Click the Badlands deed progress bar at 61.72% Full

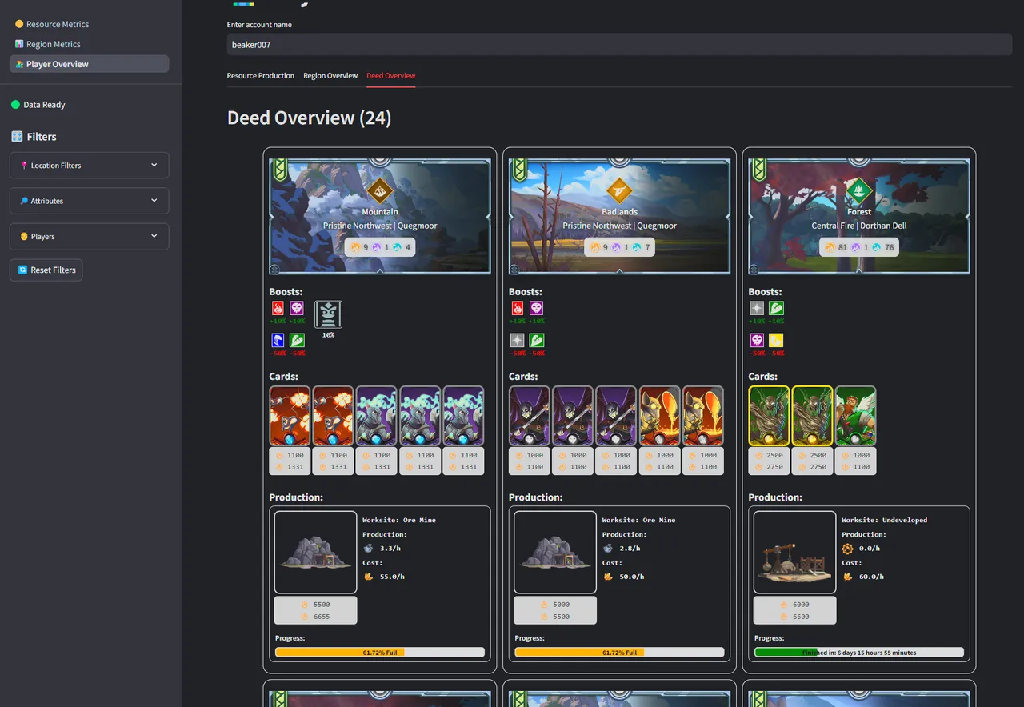[620, 653]
